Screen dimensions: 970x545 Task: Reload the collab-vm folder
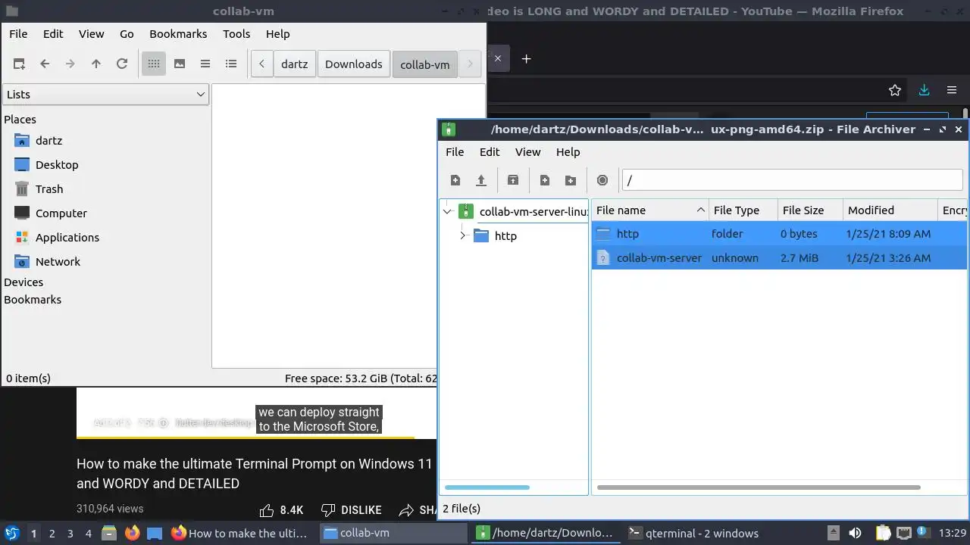pos(122,64)
